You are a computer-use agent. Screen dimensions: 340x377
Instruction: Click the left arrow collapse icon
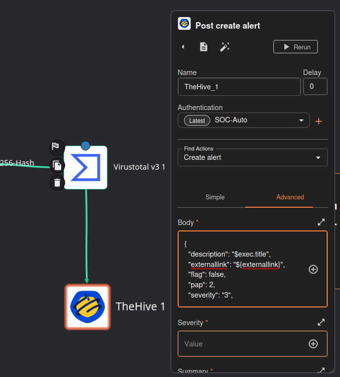click(183, 47)
